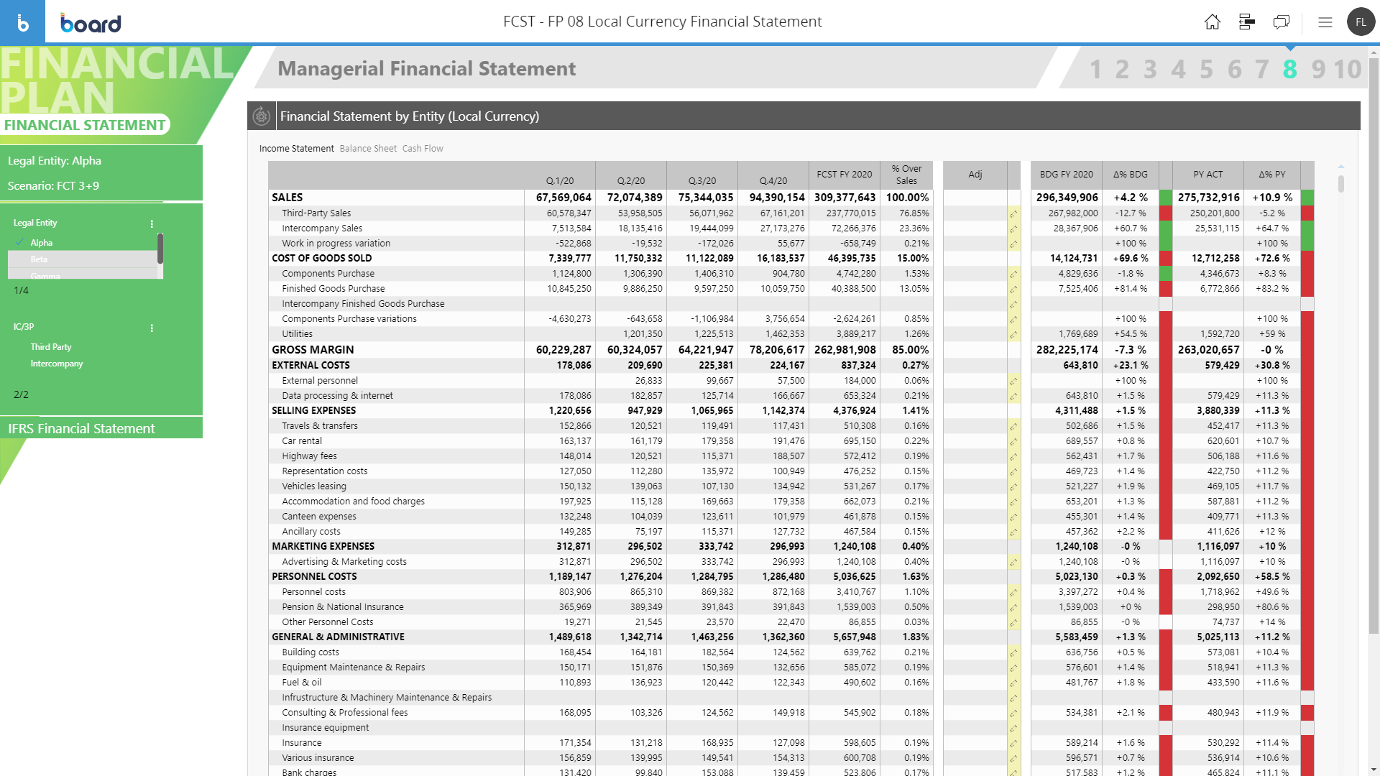
Task: Open the IFRS Financial Statement section
Action: tap(80, 428)
